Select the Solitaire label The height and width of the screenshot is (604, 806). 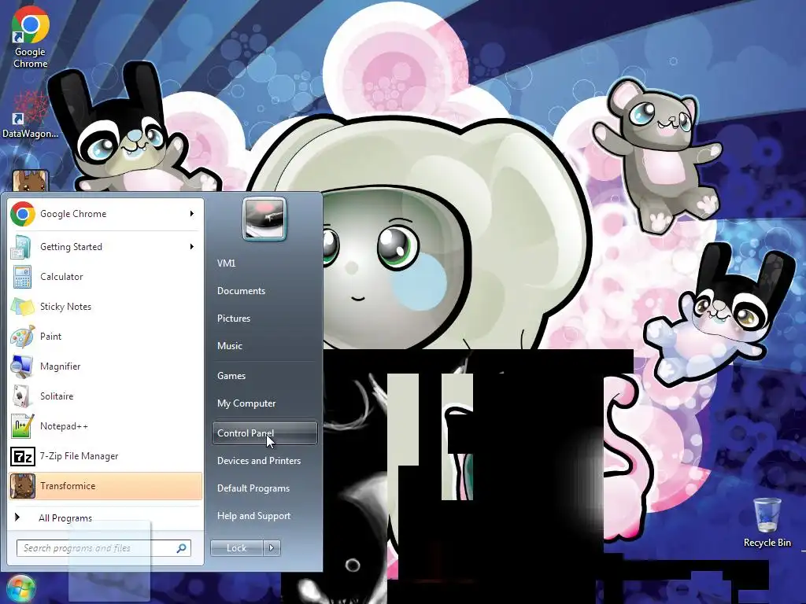coord(57,396)
